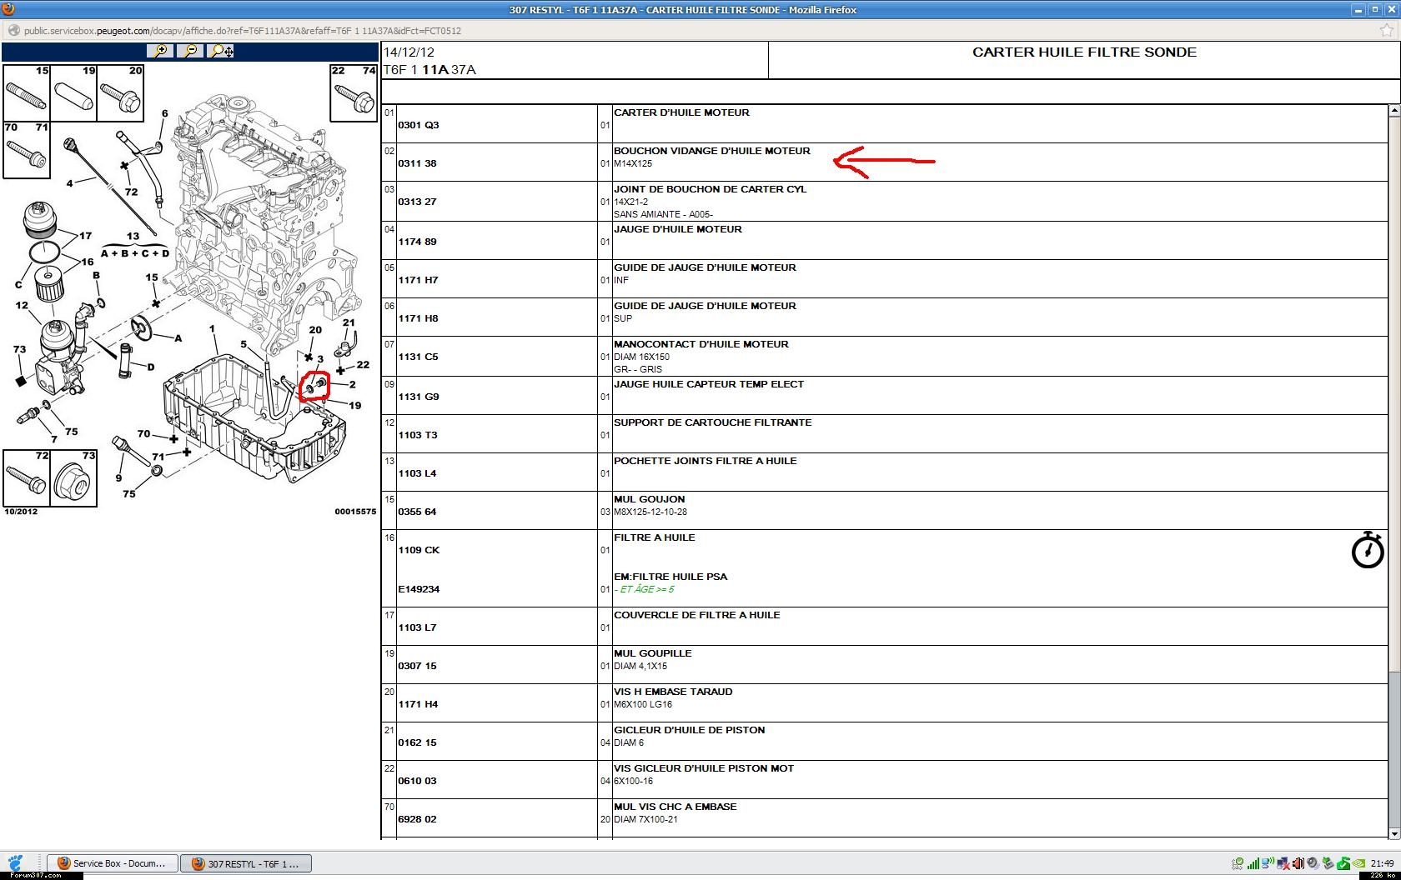Select bolt thumbnail labeled 22 74
Image resolution: width=1401 pixels, height=880 pixels.
point(354,92)
